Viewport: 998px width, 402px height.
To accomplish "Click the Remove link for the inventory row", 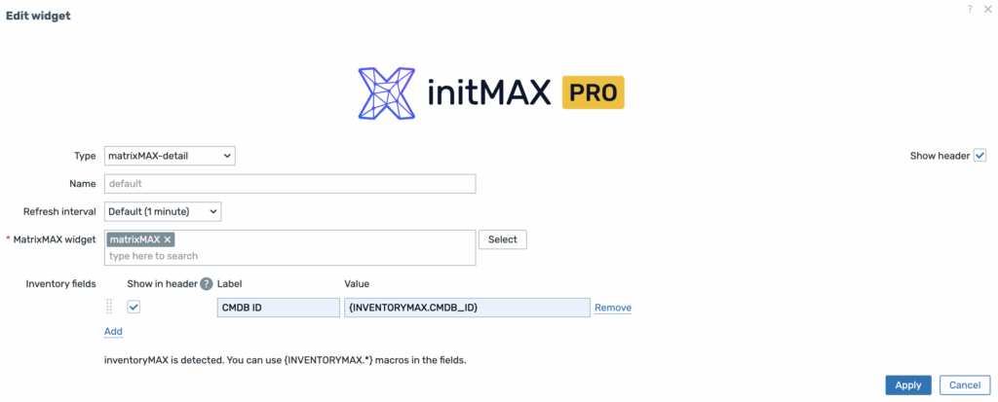I will pyautogui.click(x=613, y=308).
